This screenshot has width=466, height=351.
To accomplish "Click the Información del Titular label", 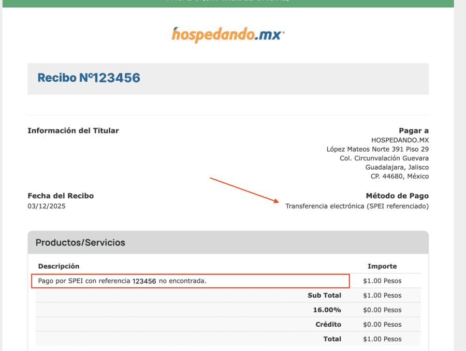I will coord(73,130).
